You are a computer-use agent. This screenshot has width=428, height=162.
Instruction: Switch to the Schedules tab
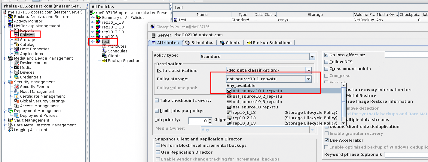coord(200,43)
